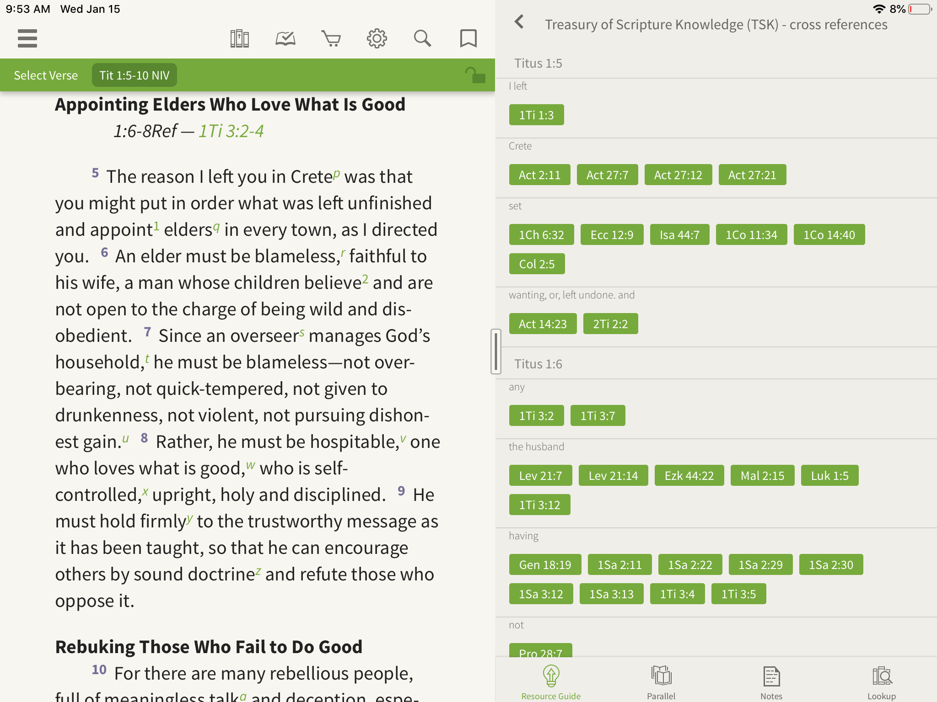The width and height of the screenshot is (937, 702).
Task: Switch to the Lookup tab
Action: 882,682
